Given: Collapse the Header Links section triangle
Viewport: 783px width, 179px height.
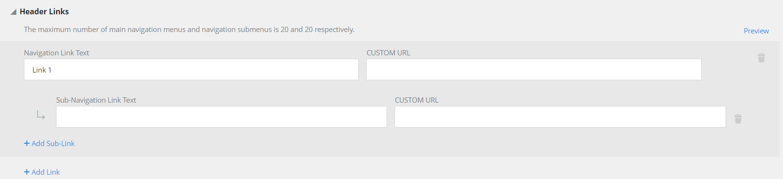Looking at the screenshot, I should [13, 12].
